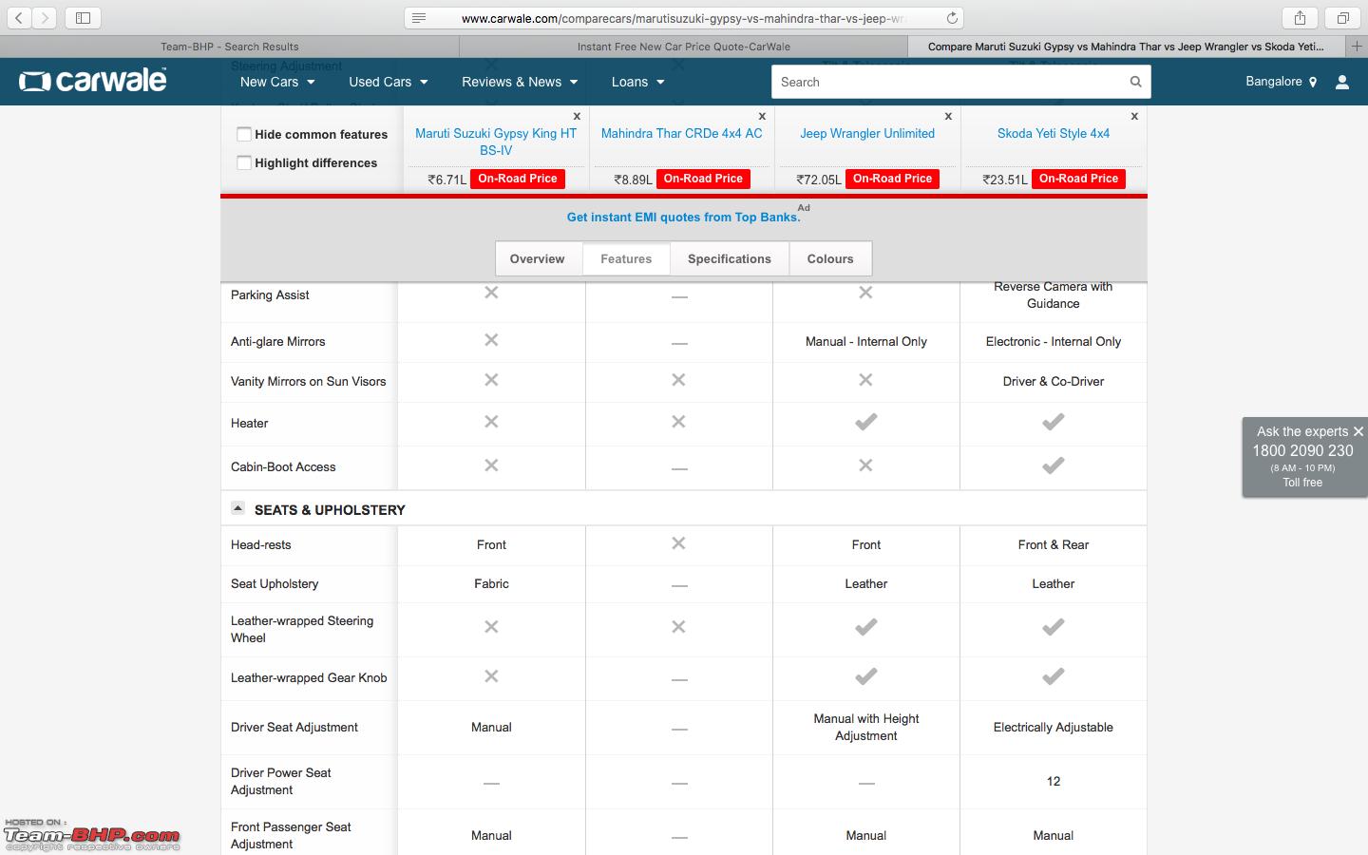Open Skoda Yeti Style 4x4 link
Viewport: 1368px width, 855px height.
click(x=1054, y=133)
